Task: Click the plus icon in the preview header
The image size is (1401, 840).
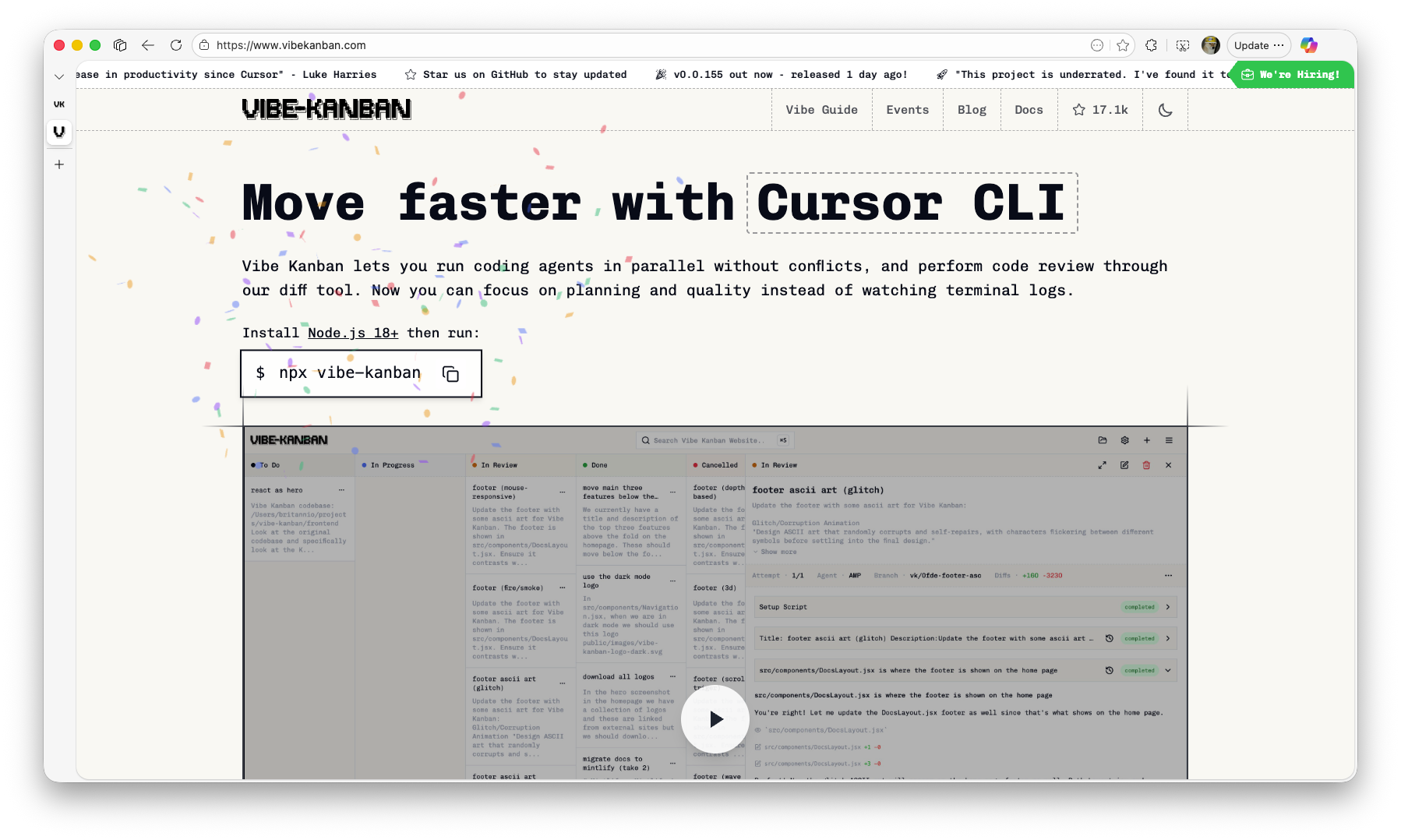Action: click(1147, 440)
